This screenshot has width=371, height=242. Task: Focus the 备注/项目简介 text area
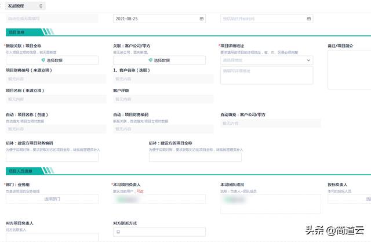point(349,70)
